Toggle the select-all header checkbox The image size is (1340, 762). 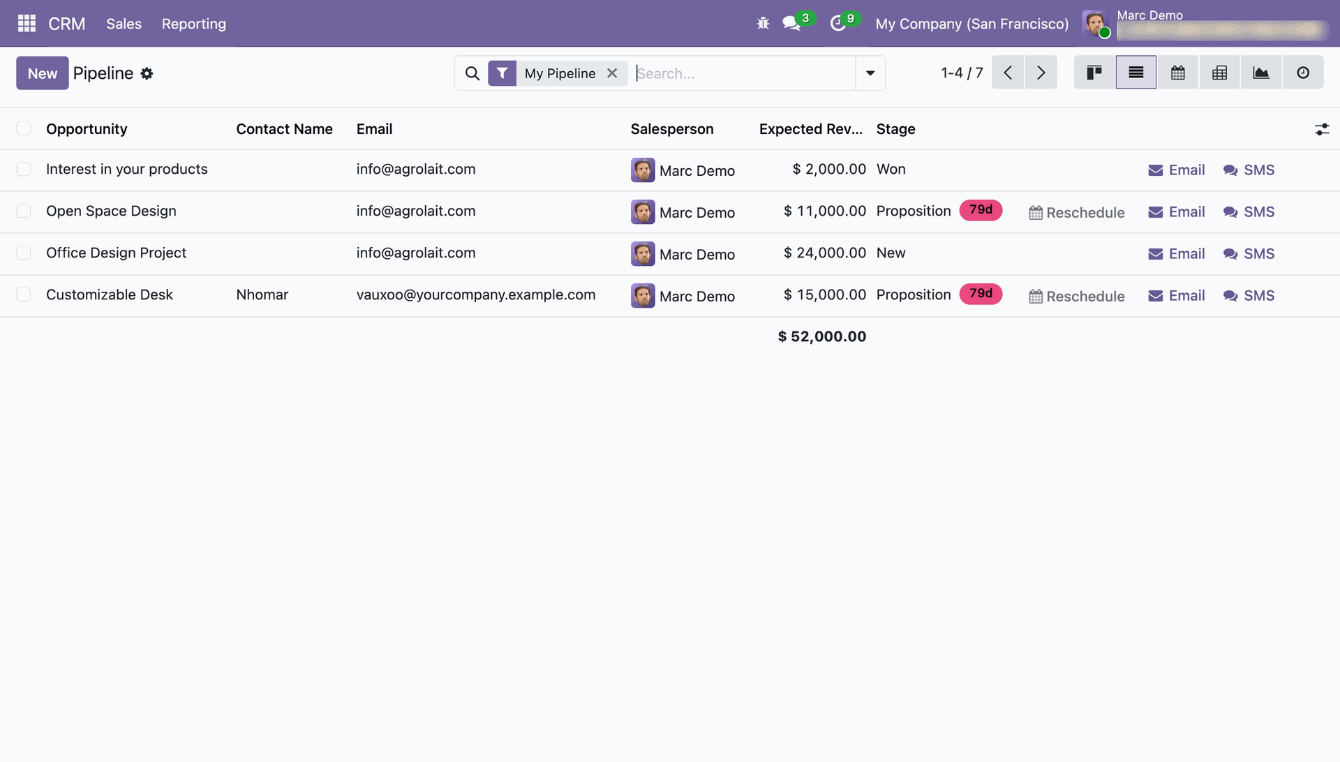pos(24,129)
